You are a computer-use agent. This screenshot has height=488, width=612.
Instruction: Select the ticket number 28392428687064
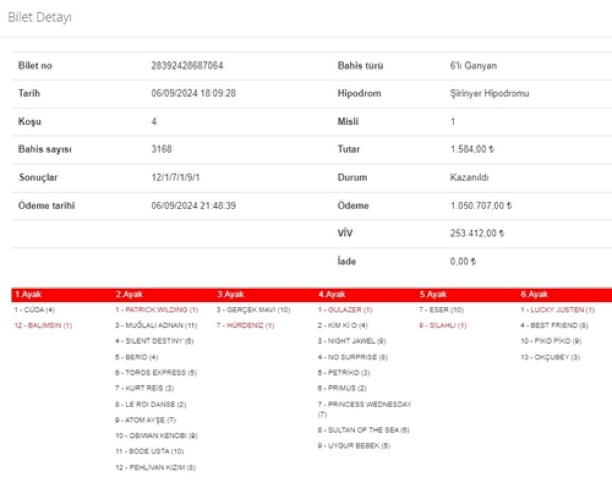pyautogui.click(x=187, y=65)
